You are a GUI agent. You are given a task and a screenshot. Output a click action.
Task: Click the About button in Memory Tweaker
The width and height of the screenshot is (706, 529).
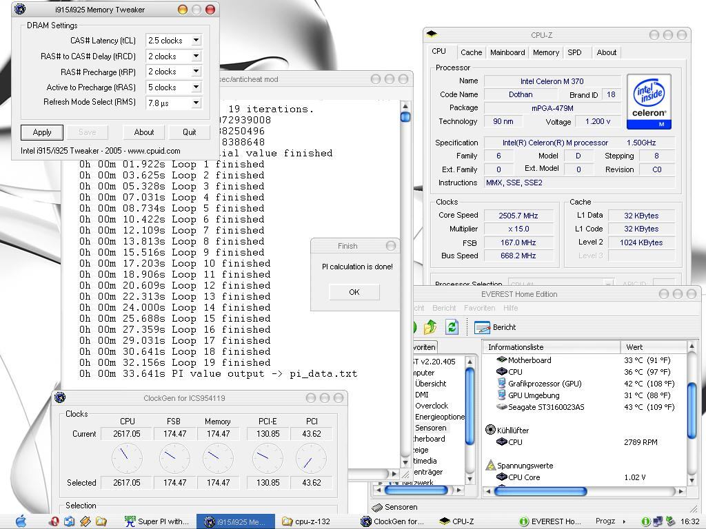(x=143, y=132)
